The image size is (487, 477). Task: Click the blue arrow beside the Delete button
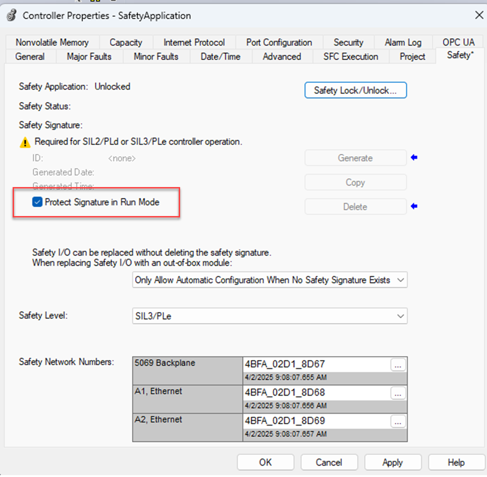coord(414,206)
